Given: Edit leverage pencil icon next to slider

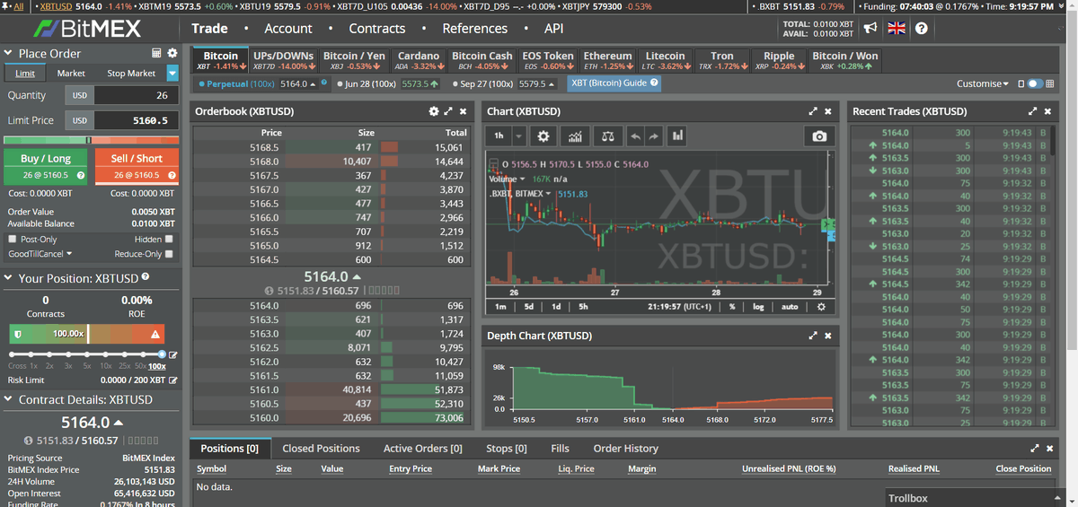Looking at the screenshot, I should pos(173,355).
